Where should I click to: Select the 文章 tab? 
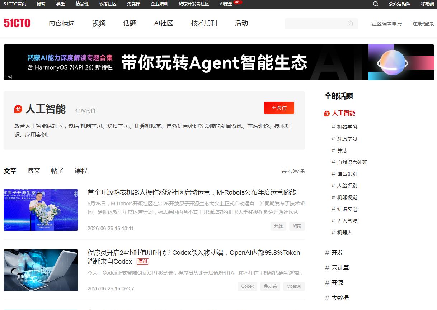point(10,171)
